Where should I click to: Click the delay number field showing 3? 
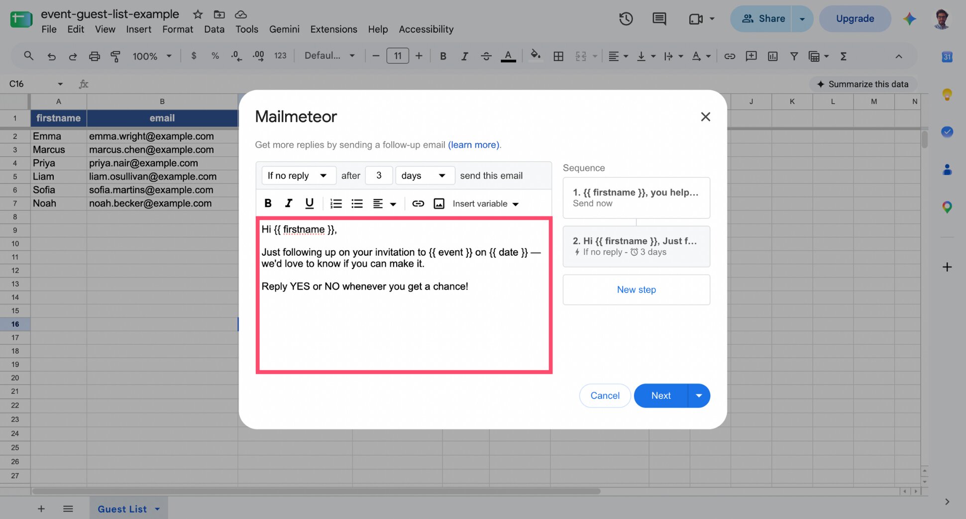click(379, 175)
